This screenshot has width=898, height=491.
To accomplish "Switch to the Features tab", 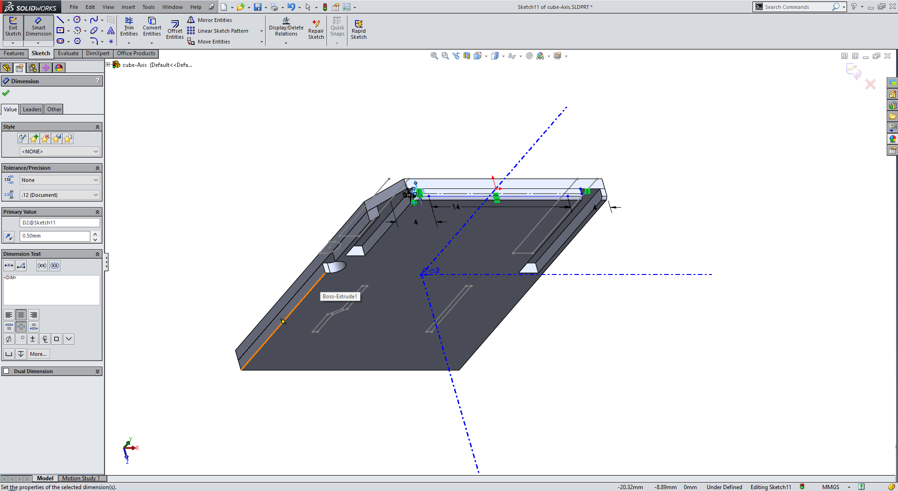I will click(14, 53).
